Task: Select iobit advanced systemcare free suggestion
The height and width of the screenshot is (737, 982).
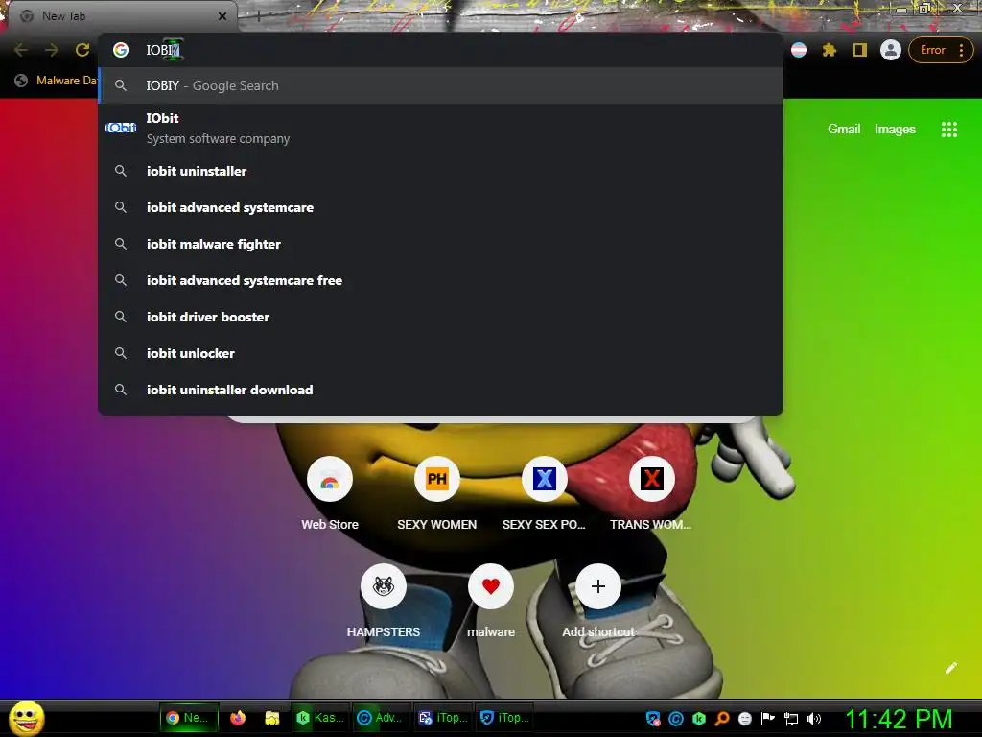Action: pos(441,280)
